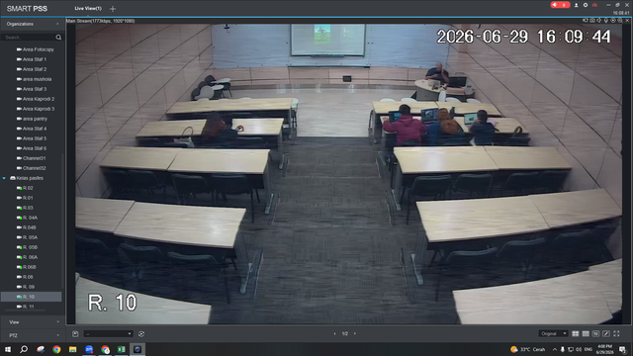Click the video record icon above the video

coord(586,20)
